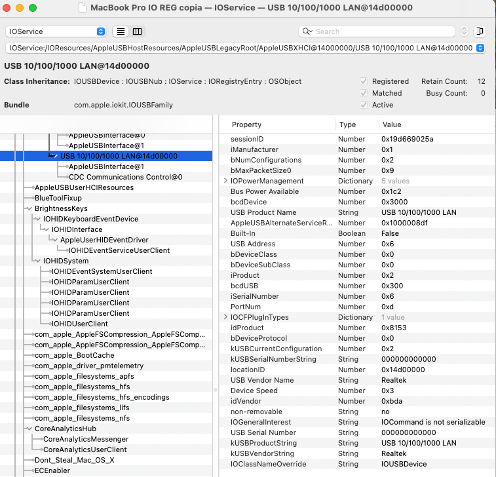Click the idProduct value 0x8153
This screenshot has width=496, height=477.
[394, 328]
